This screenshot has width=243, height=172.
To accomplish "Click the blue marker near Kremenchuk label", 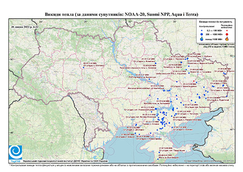I will coord(149,79).
